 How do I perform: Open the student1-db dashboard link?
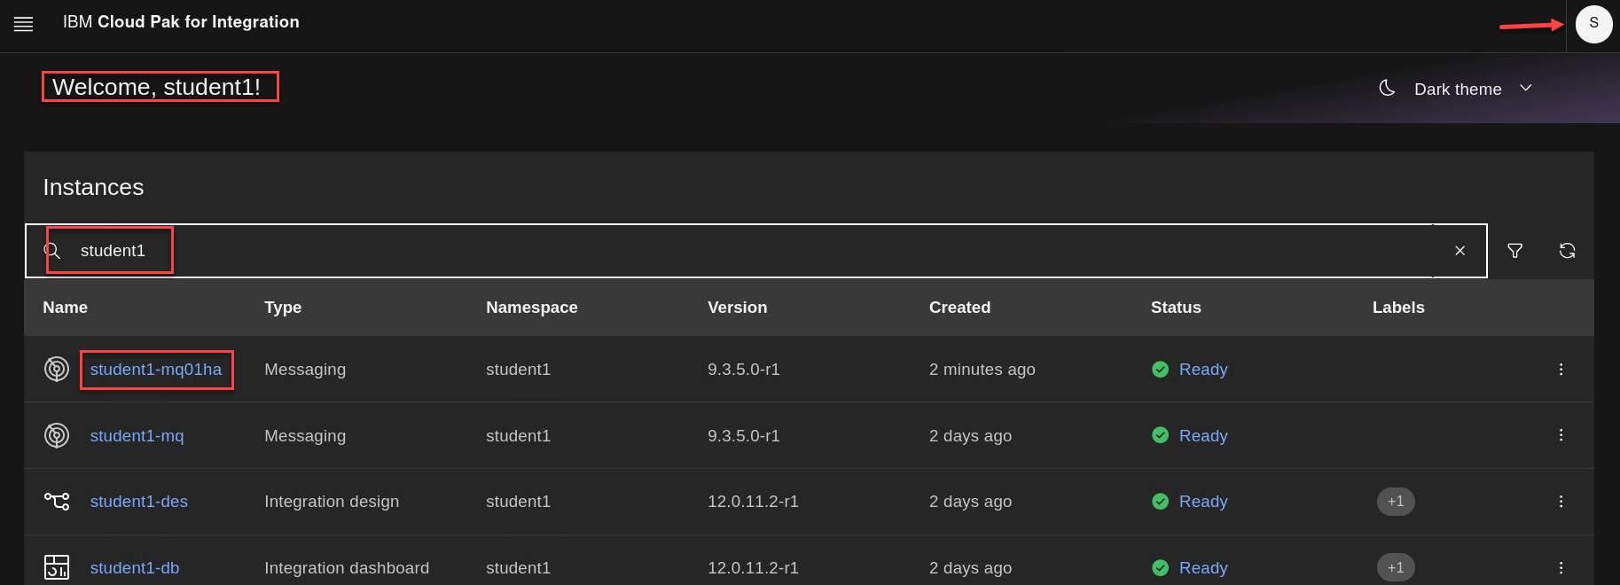point(135,568)
